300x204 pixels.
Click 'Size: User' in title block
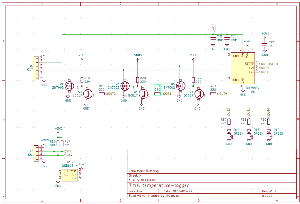tap(136, 191)
